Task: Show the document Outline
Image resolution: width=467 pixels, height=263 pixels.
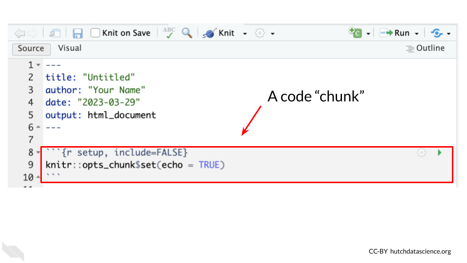Action: click(425, 48)
